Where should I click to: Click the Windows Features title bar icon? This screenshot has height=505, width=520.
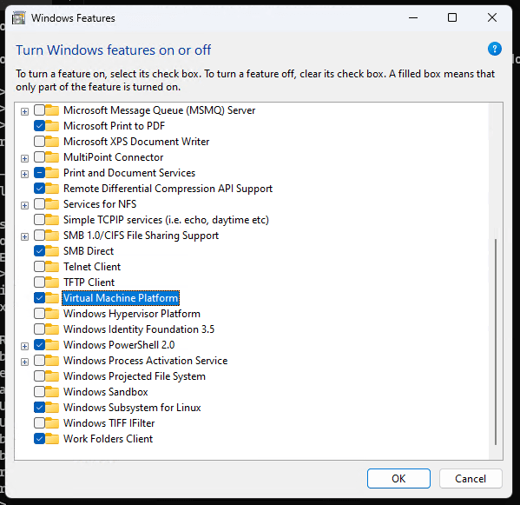pyautogui.click(x=19, y=18)
